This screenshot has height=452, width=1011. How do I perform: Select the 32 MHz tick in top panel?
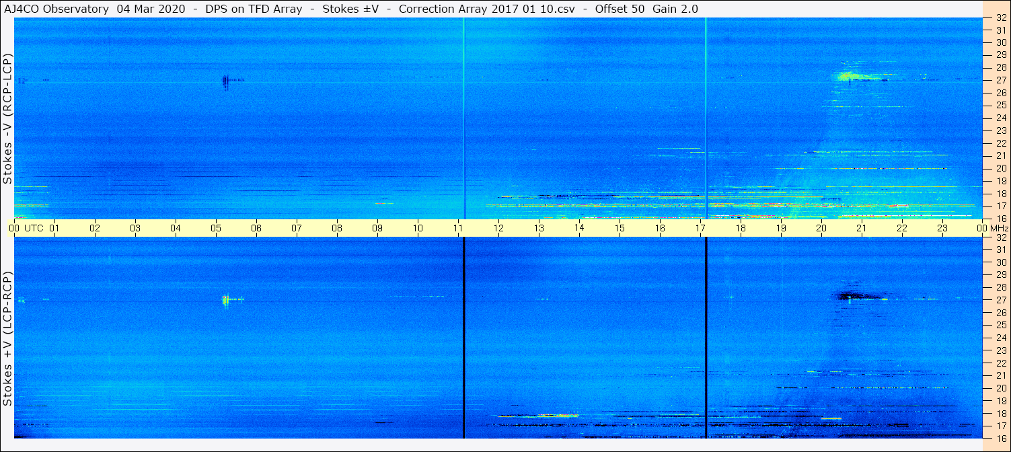coord(1000,18)
